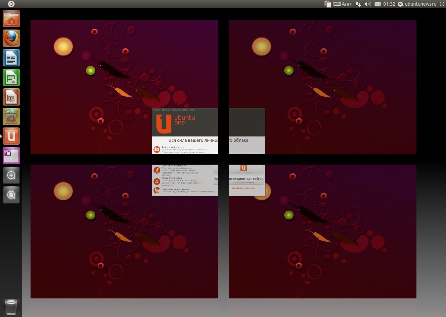Viewport: 446px width, 317px height.
Task: Select the Ubuntu One launcher icon
Action: coord(11,136)
